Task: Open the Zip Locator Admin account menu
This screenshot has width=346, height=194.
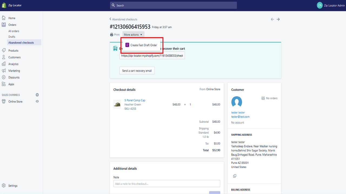Action: click(331, 5)
